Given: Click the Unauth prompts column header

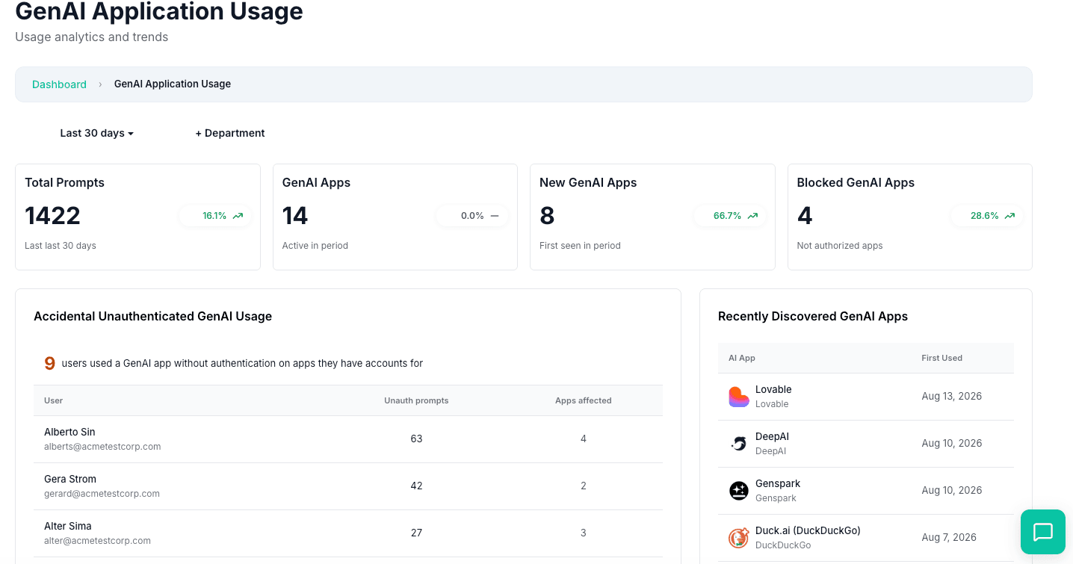Looking at the screenshot, I should click(x=416, y=400).
